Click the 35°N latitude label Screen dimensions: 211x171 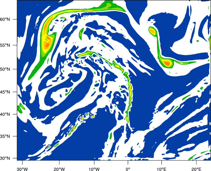[x=5, y=136]
